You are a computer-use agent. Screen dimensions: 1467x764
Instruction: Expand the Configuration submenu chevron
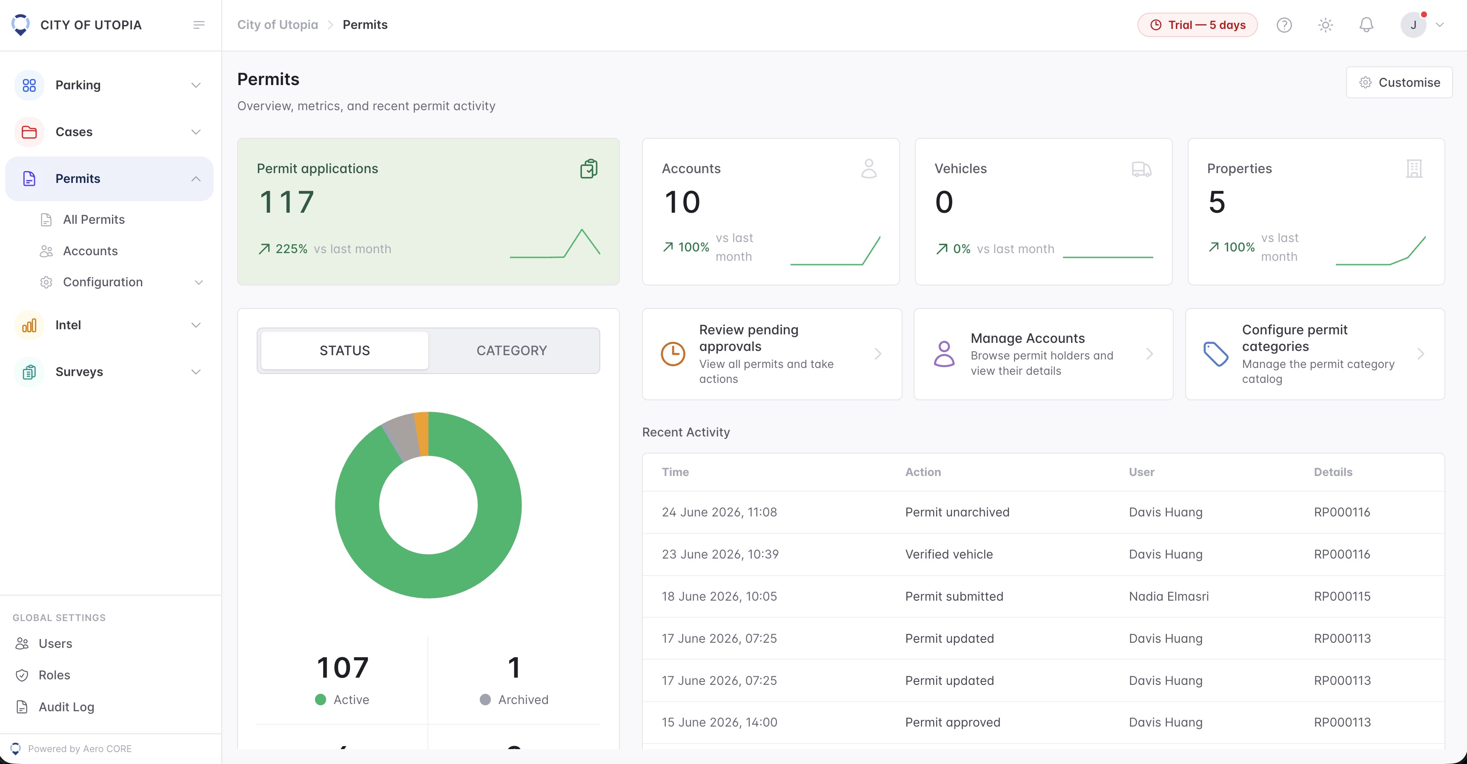point(199,282)
